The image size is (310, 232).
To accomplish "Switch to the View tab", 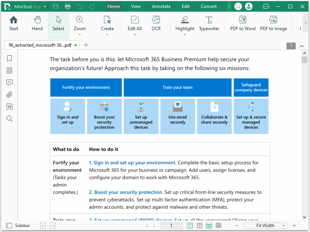I will 136,6.
